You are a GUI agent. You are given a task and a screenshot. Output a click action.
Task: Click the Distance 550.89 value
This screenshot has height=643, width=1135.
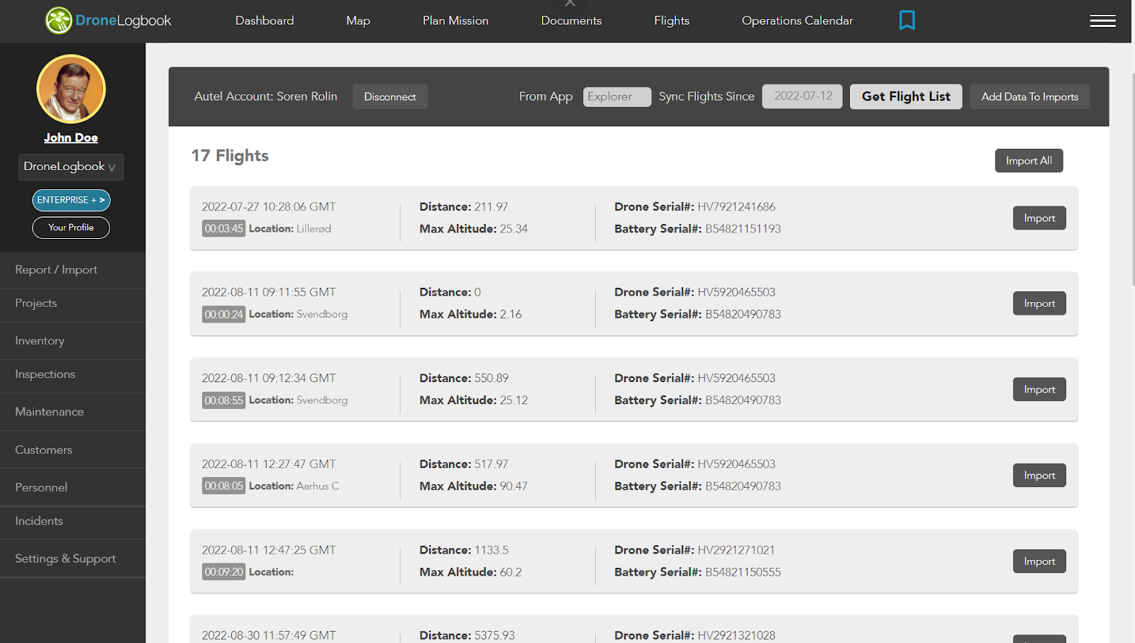[x=492, y=379]
